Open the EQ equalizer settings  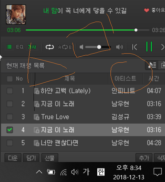coord(20,47)
